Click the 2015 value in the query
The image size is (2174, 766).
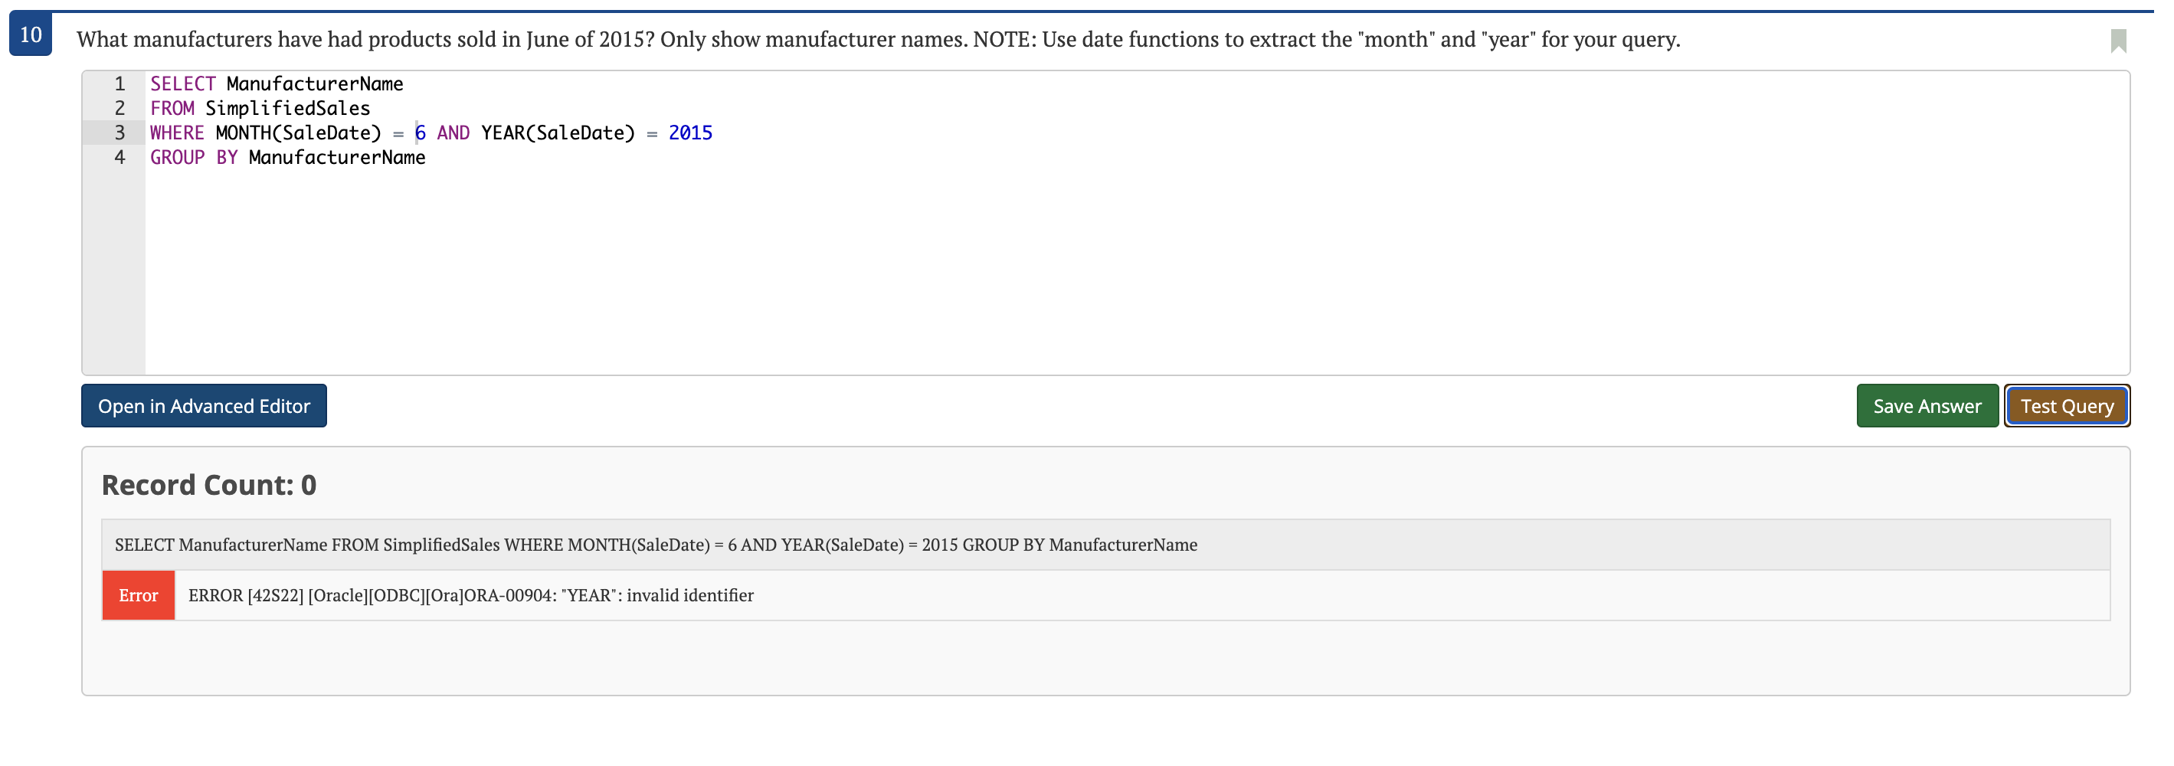(690, 133)
